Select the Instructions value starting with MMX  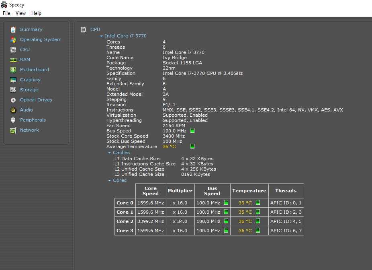(253, 110)
